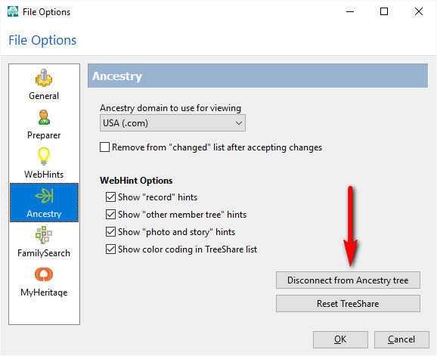Select the MyHeritage orange icon

44,274
